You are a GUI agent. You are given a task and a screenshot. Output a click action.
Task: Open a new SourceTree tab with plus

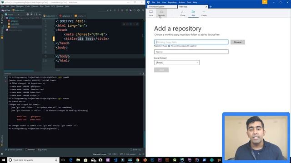(211, 7)
